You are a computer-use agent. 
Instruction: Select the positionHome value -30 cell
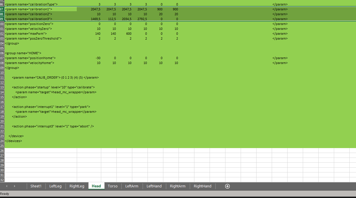98,58
